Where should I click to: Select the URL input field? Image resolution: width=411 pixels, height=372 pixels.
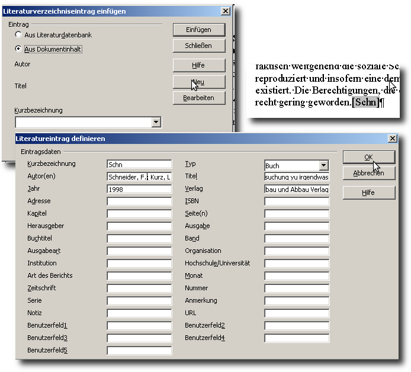pyautogui.click(x=297, y=313)
